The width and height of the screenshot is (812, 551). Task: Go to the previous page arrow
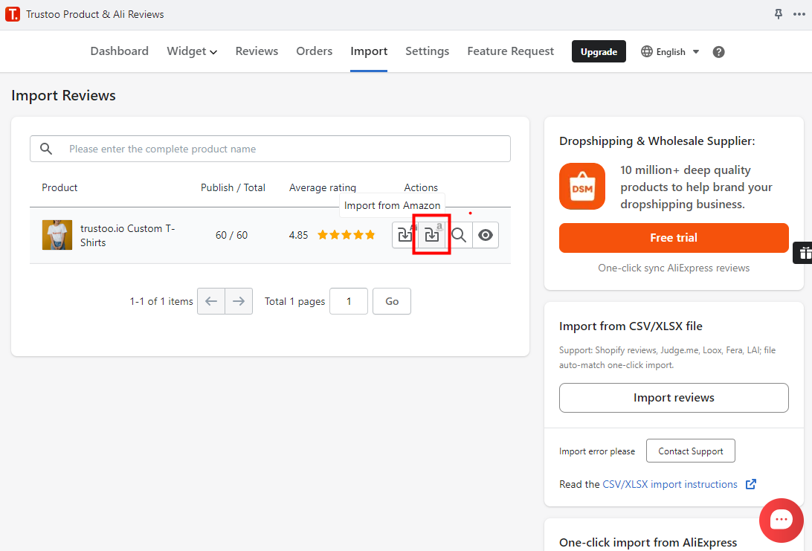tap(210, 301)
